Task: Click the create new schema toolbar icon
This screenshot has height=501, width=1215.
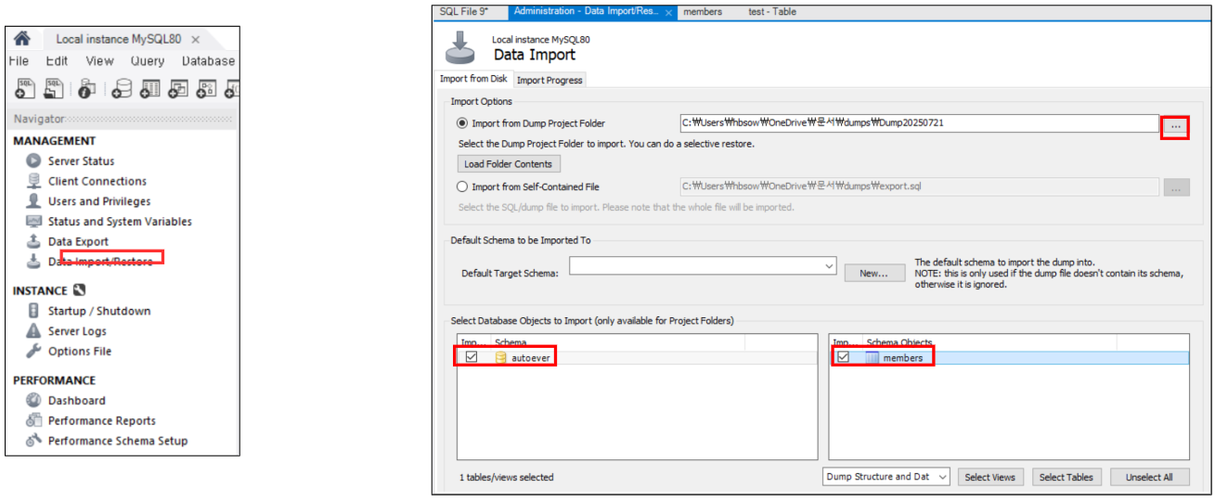Action: pyautogui.click(x=122, y=89)
